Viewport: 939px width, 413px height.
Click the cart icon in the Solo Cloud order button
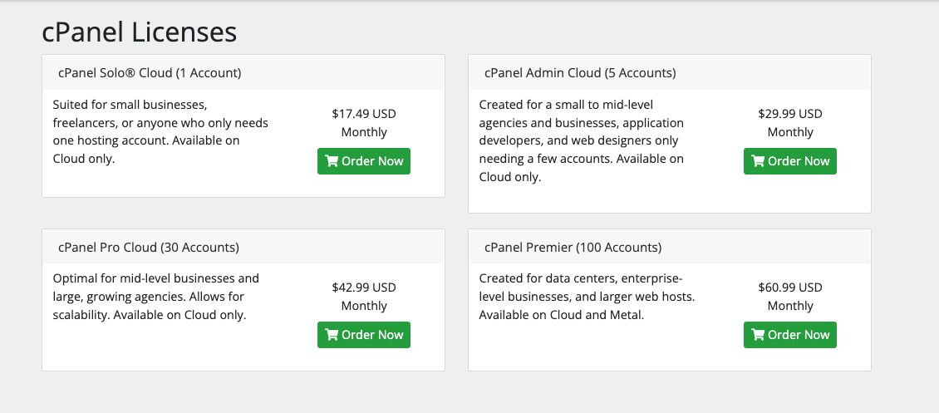click(332, 161)
